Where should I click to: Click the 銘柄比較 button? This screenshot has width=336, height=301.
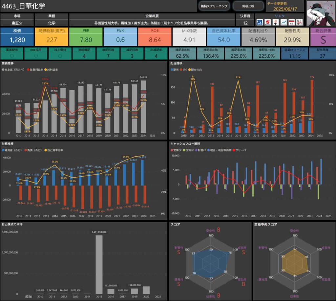coord(248,6)
